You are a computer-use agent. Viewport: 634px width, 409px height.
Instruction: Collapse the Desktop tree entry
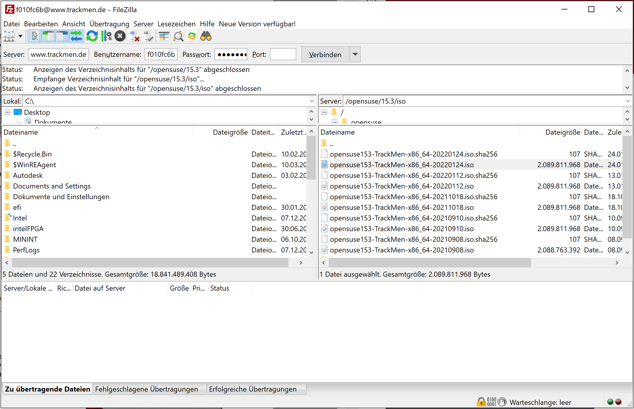tap(7, 112)
